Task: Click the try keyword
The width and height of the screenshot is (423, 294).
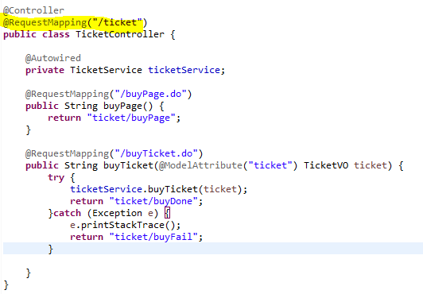Action: 56,177
